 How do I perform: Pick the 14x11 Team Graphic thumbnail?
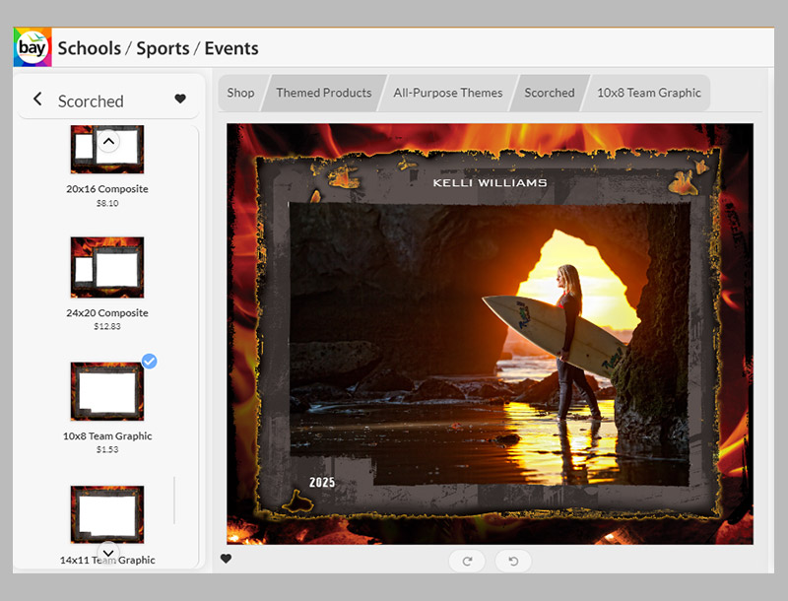tap(107, 515)
